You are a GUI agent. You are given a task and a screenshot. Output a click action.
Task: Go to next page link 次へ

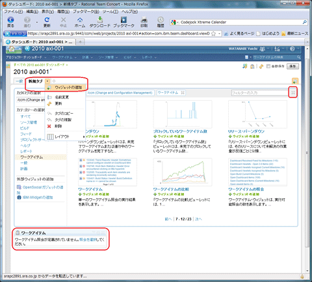click(x=198, y=219)
